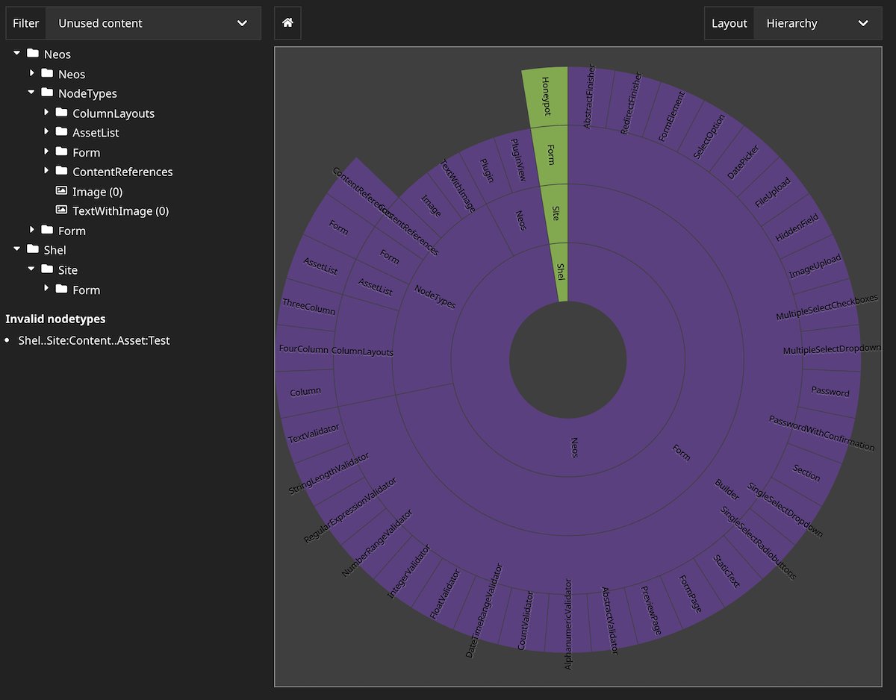
Task: Expand the AssetList folder arrow
Action: 46,131
